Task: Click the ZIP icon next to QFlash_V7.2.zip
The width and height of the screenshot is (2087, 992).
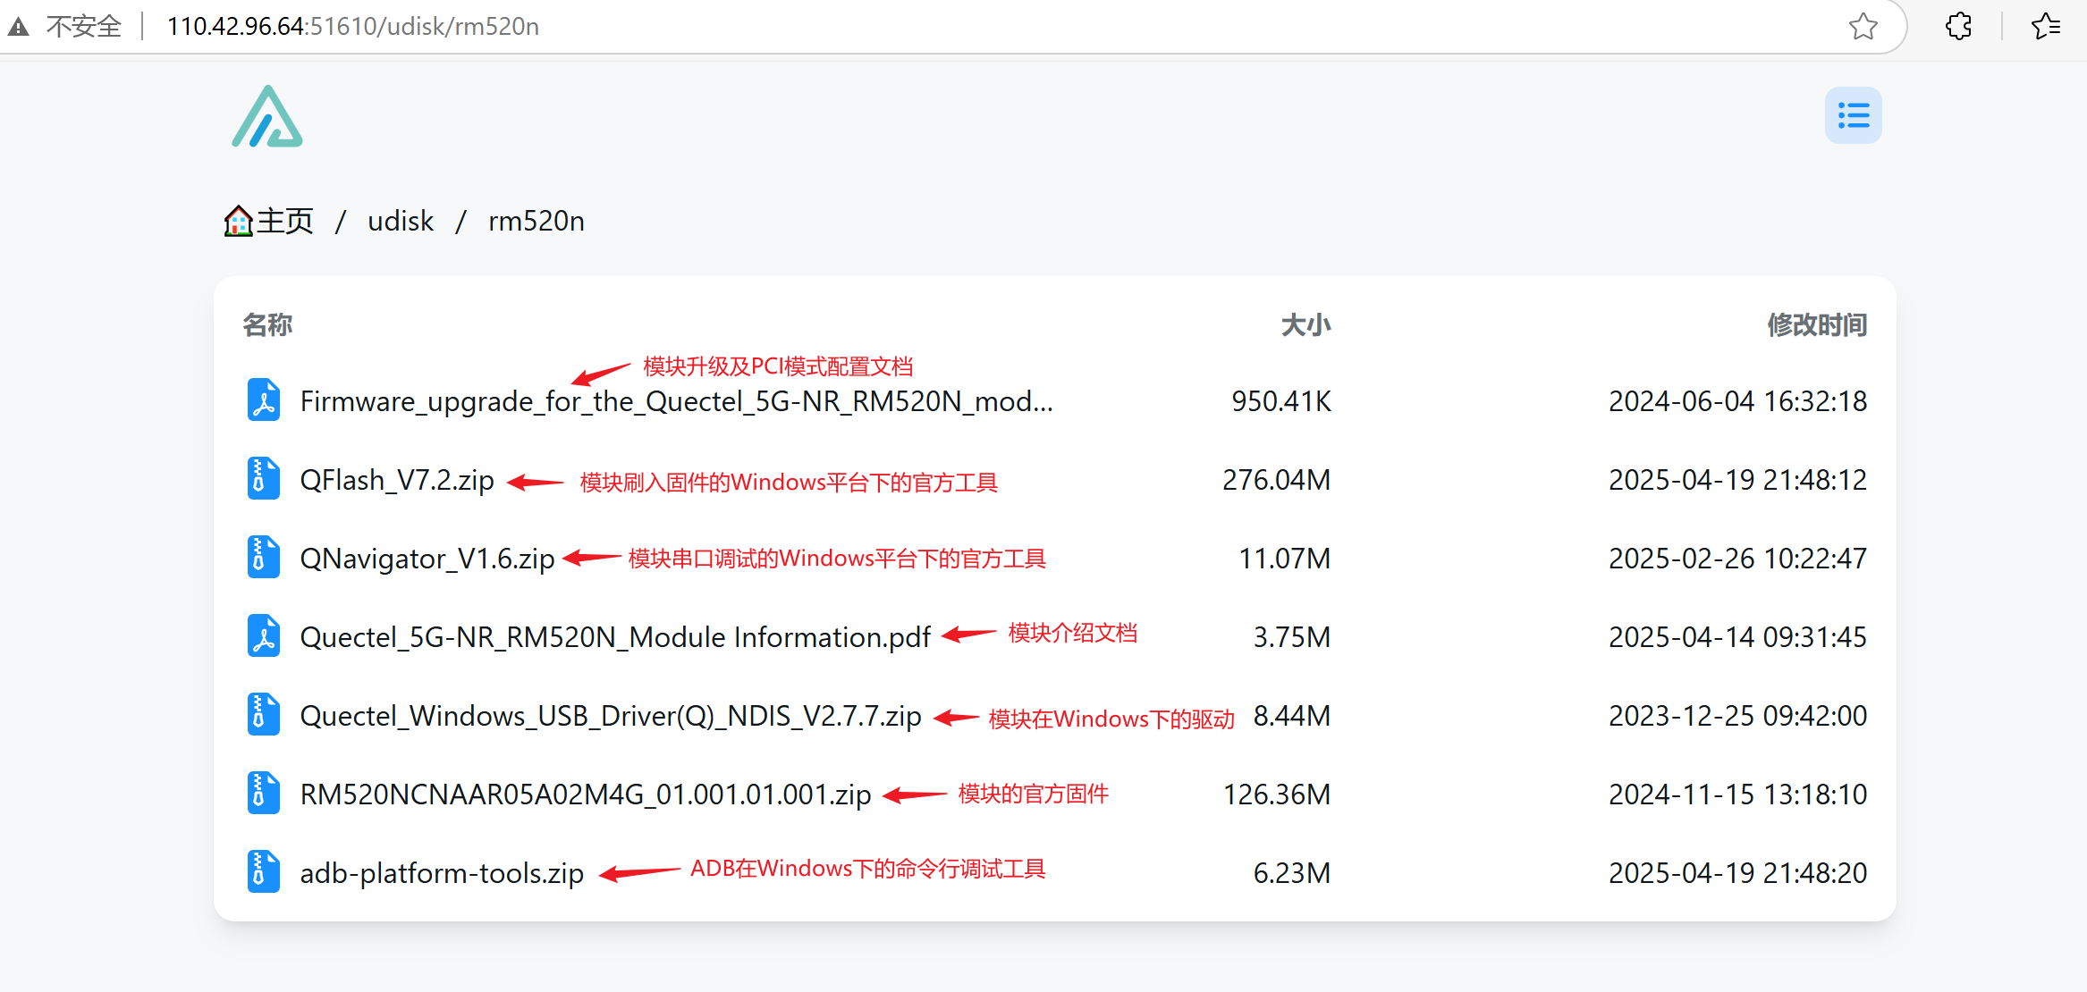Action: point(263,479)
